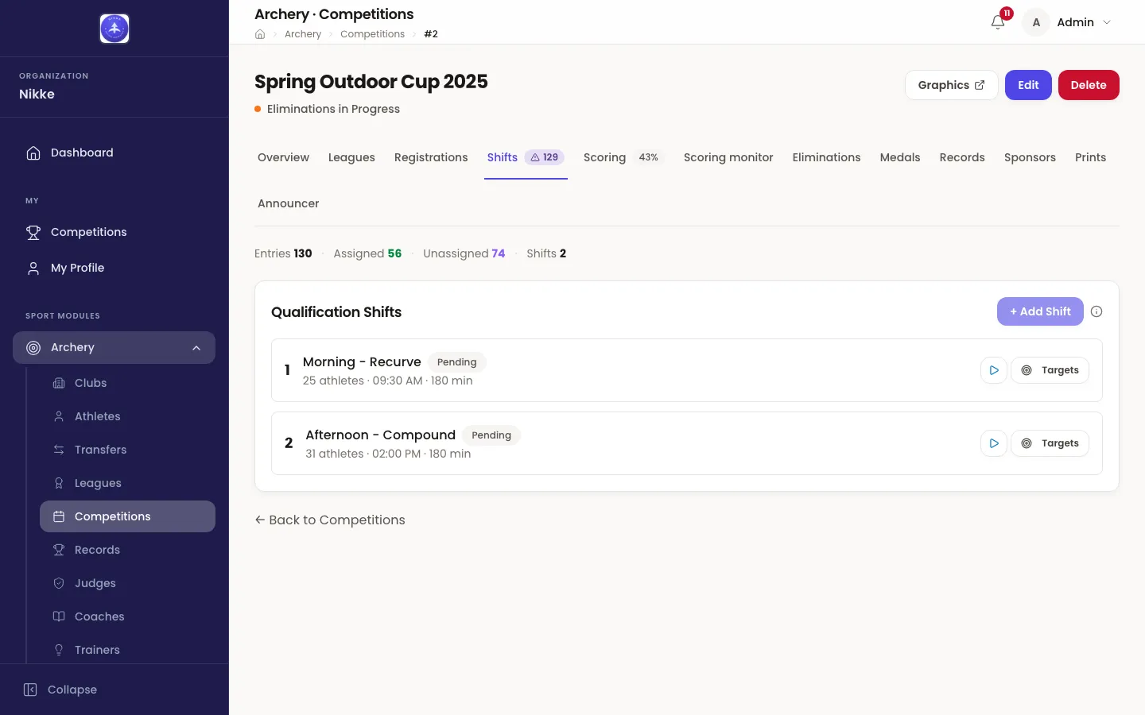The height and width of the screenshot is (715, 1145).
Task: Open My Profile
Action: coord(114,268)
